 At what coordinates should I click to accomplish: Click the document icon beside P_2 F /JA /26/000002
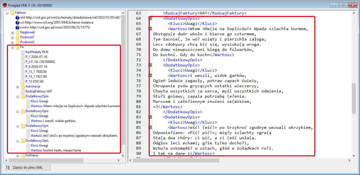click(x=23, y=62)
